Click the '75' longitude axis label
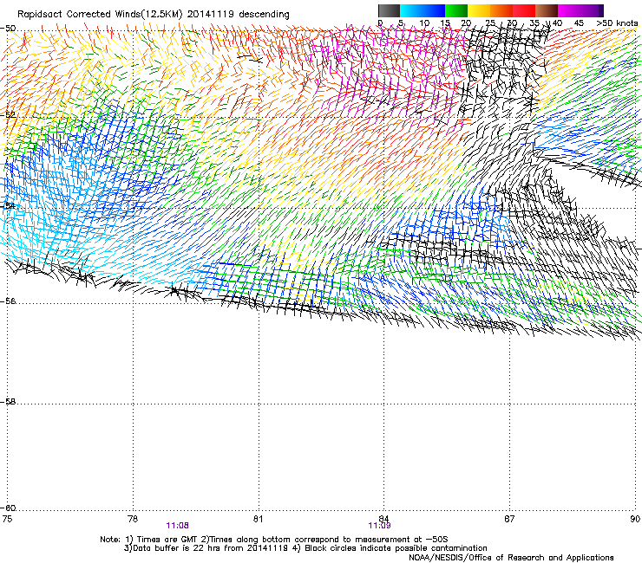The width and height of the screenshot is (642, 563). pos(7,519)
